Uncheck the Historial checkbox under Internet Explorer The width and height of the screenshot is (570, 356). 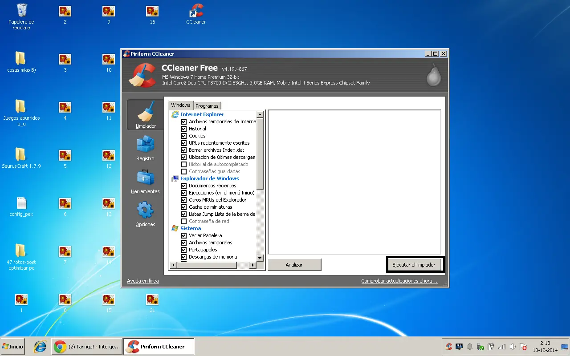coord(184,129)
